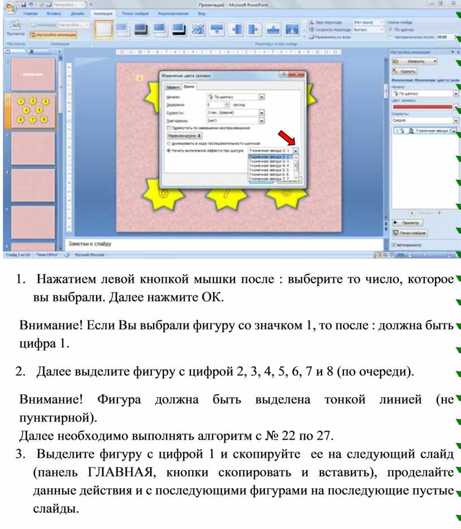Viewport: 461px width, 529px height.
Task: Open the Показ слайдов ribbon tab
Action: 135,14
